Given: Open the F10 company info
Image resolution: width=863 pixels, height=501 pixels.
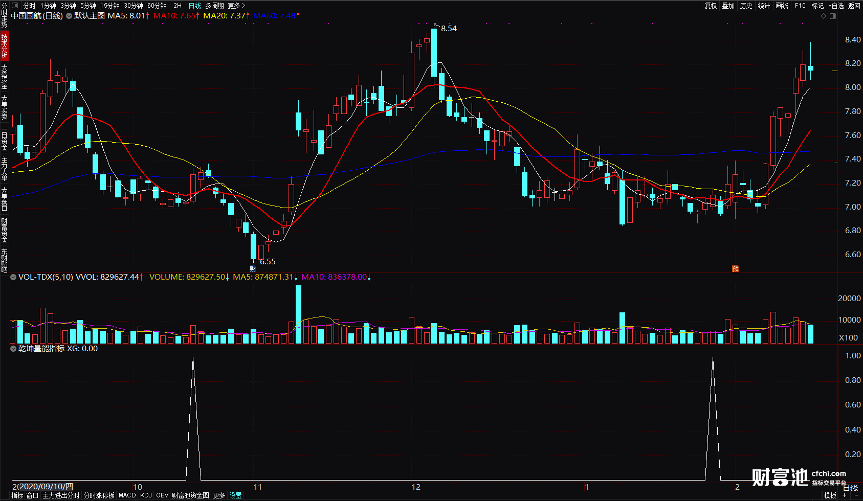Looking at the screenshot, I should click(800, 6).
